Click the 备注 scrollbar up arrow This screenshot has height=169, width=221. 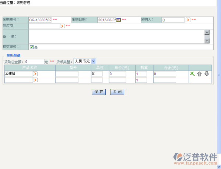click(207, 32)
